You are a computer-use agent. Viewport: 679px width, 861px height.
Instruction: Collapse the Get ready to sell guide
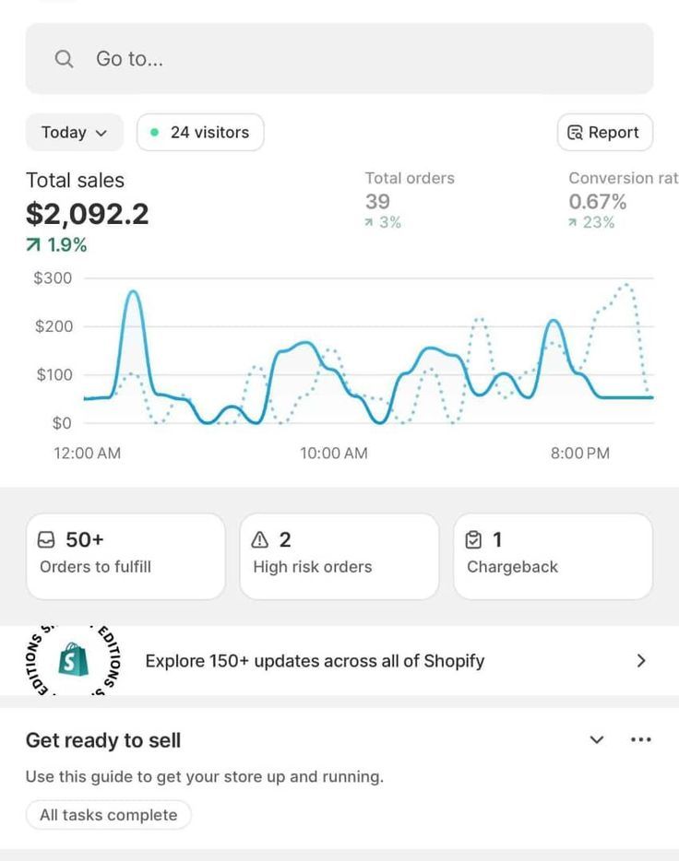(x=596, y=739)
